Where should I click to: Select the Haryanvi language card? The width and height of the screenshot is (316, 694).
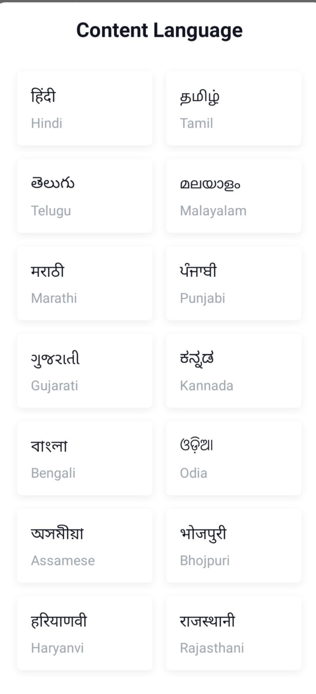(85, 633)
